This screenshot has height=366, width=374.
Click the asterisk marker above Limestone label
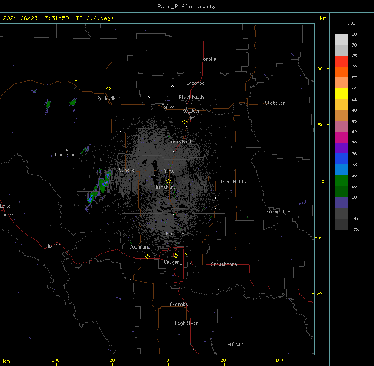pyautogui.click(x=66, y=150)
